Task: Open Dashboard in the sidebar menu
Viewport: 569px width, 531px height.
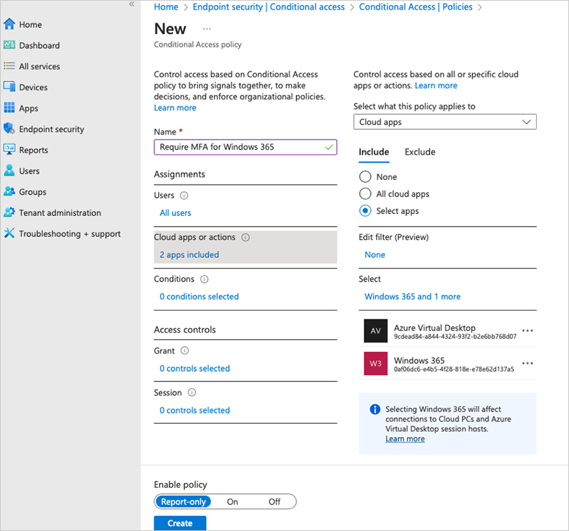Action: click(x=39, y=45)
